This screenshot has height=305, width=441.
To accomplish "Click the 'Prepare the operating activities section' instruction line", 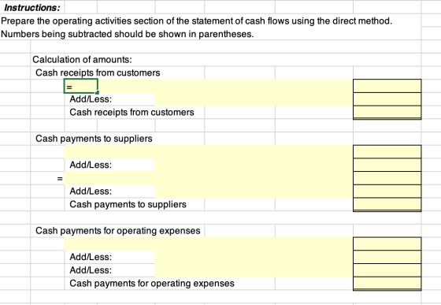I will click(x=196, y=20).
